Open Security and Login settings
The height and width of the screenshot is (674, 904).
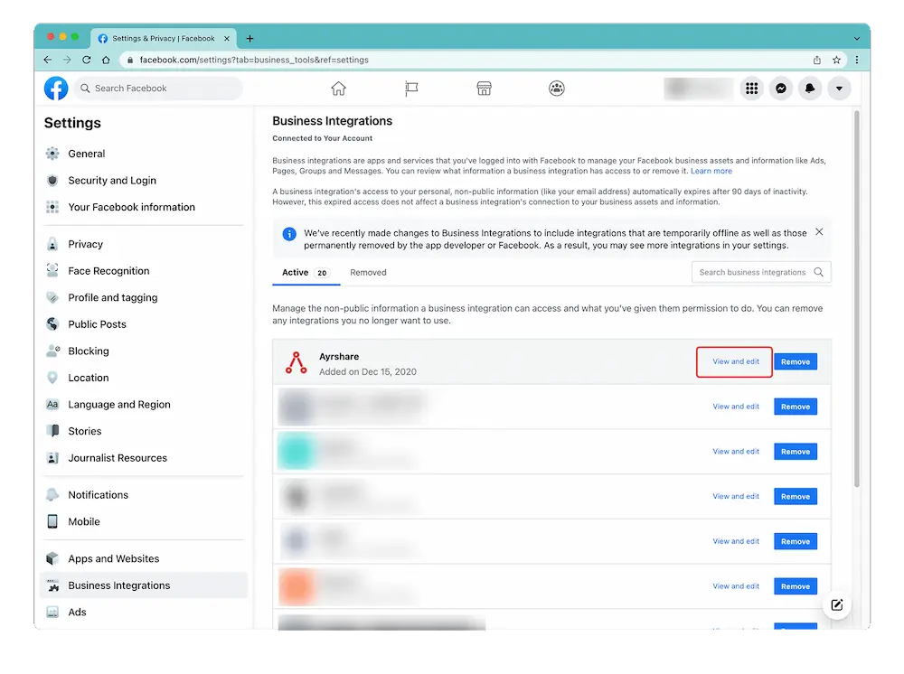pos(112,181)
